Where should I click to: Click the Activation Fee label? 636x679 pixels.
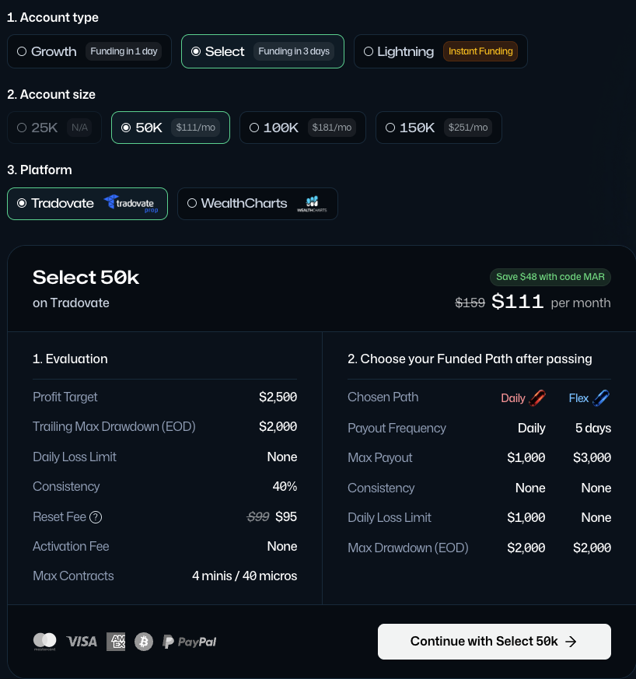[71, 547]
